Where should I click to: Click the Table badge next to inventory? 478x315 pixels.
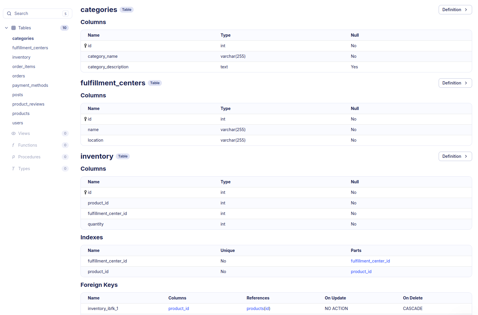click(123, 156)
